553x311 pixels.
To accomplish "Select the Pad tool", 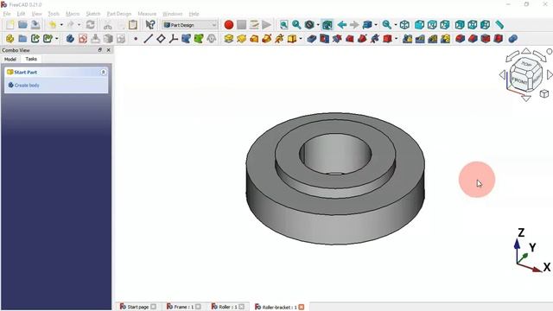I will [x=228, y=38].
